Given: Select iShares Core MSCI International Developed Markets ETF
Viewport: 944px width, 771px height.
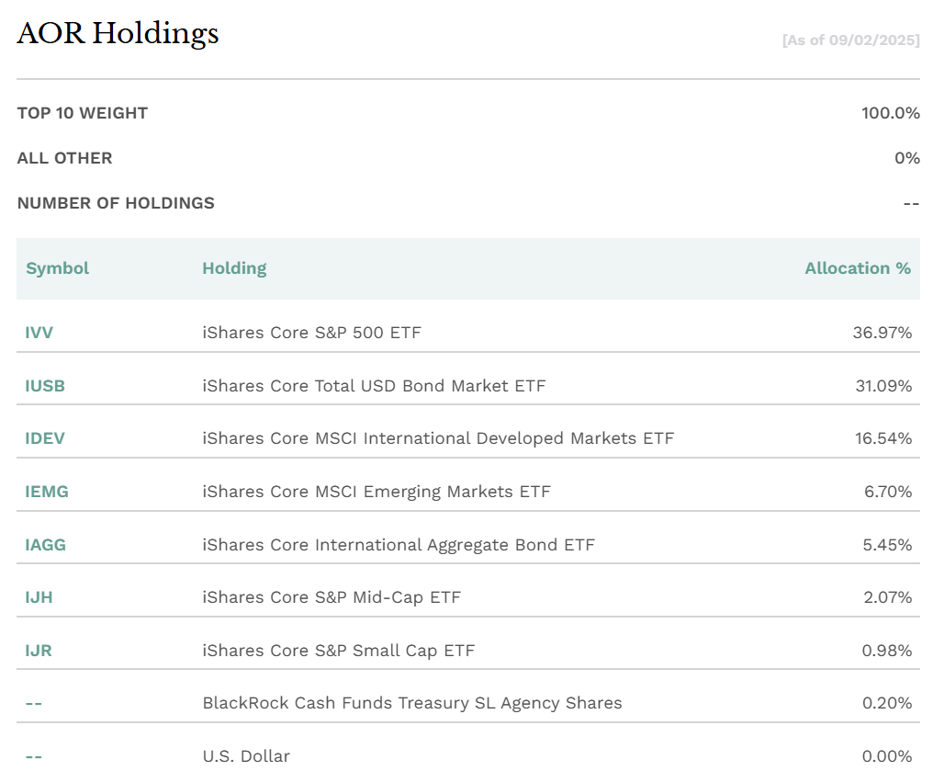Looking at the screenshot, I should (438, 438).
